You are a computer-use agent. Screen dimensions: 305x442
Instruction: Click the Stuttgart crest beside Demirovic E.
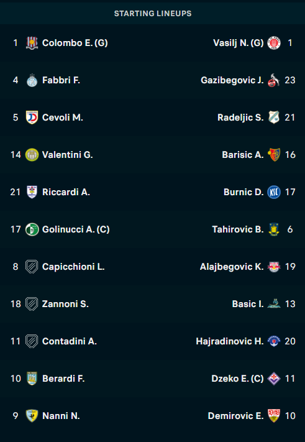tap(274, 416)
